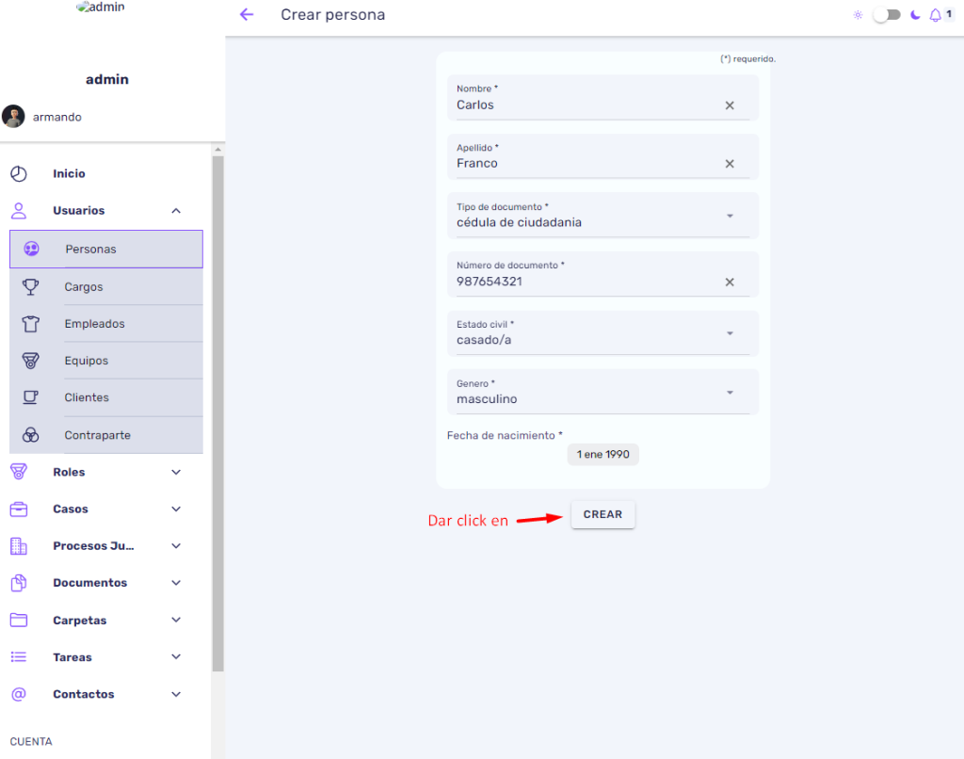Click the Carpetas folder icon
The width and height of the screenshot is (964, 759).
click(x=19, y=620)
